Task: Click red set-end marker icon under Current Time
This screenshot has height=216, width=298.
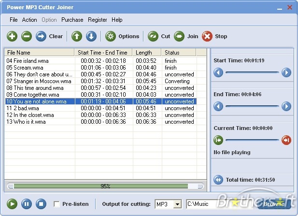Action: click(x=286, y=140)
